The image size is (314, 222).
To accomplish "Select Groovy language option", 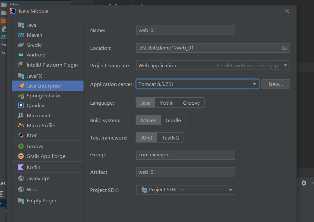I will pyautogui.click(x=191, y=103).
